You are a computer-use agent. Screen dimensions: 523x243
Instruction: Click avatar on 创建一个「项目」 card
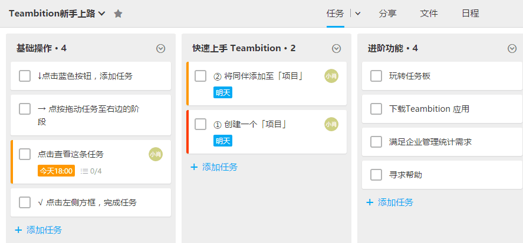point(331,124)
